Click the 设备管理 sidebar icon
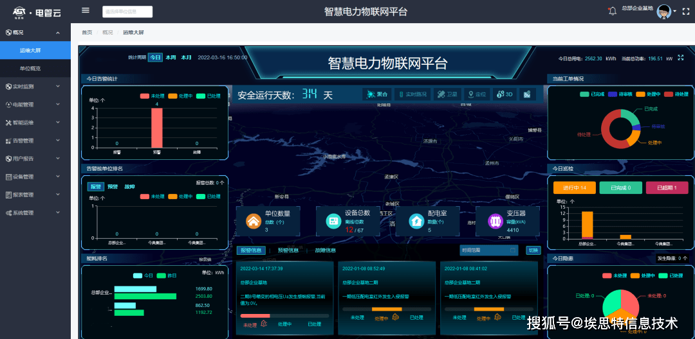The height and width of the screenshot is (339, 695). (x=8, y=177)
